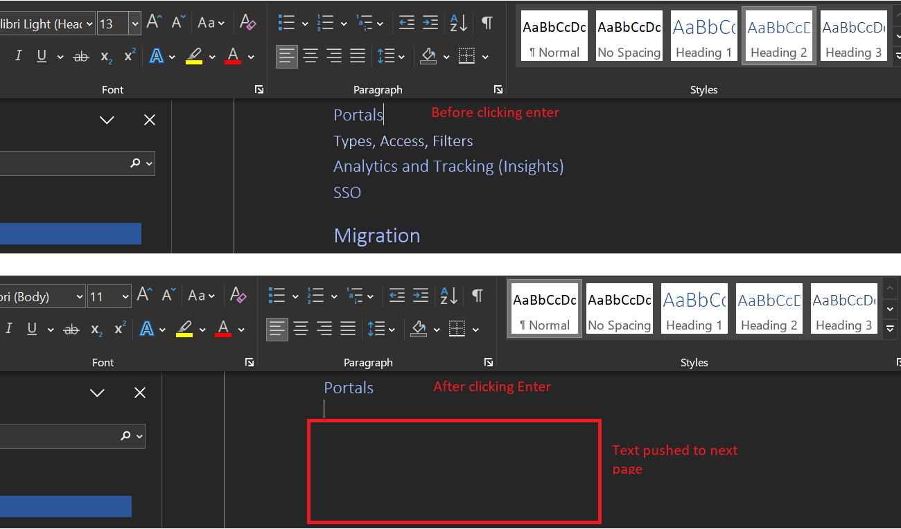Toggle Italic formatting

point(19,55)
